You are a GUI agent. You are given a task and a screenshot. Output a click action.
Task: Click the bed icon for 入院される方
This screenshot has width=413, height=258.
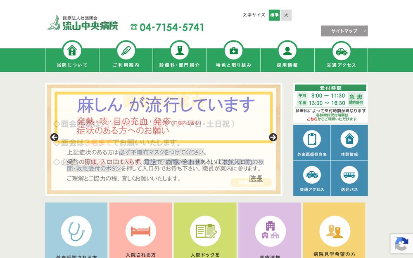point(141,231)
